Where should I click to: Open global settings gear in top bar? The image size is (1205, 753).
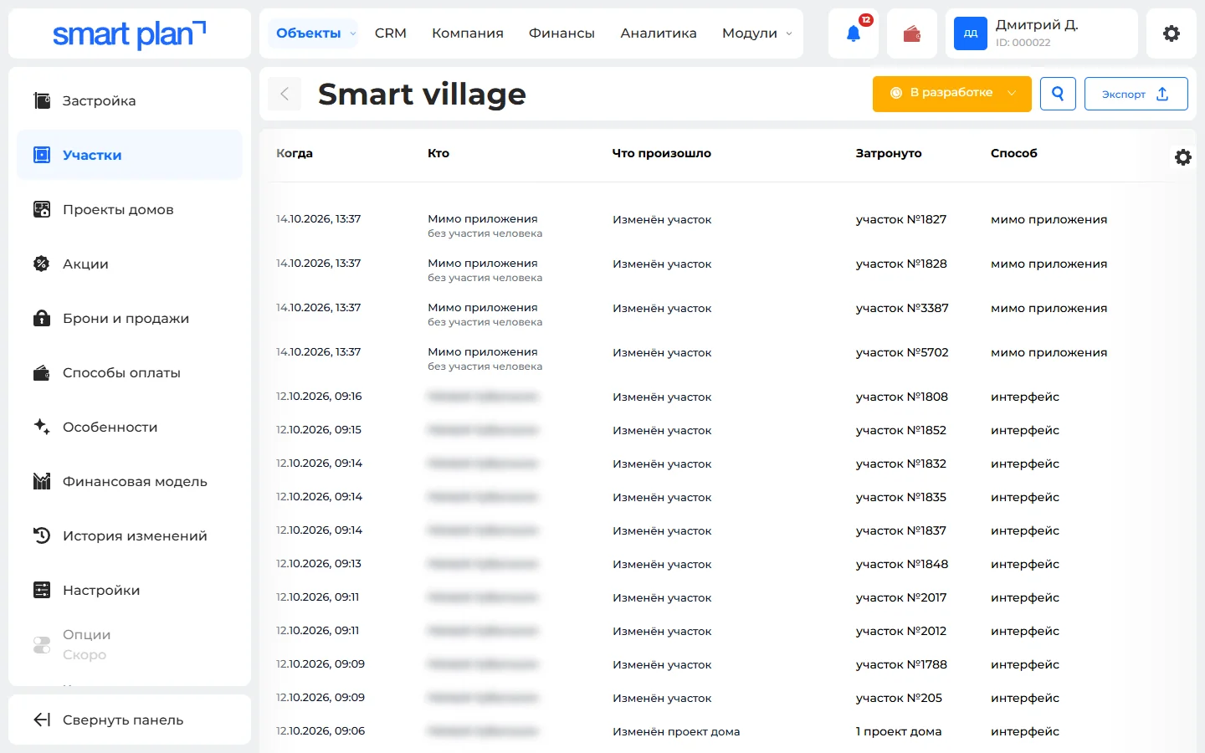(x=1172, y=33)
